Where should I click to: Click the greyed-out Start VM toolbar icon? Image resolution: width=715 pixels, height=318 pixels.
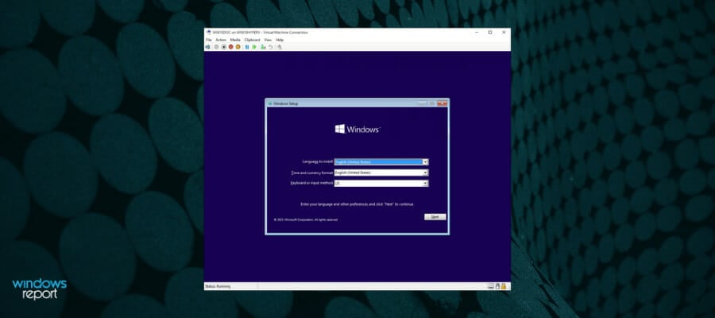(217, 47)
